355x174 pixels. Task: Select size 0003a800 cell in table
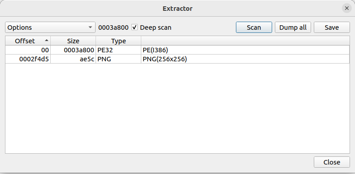point(73,50)
